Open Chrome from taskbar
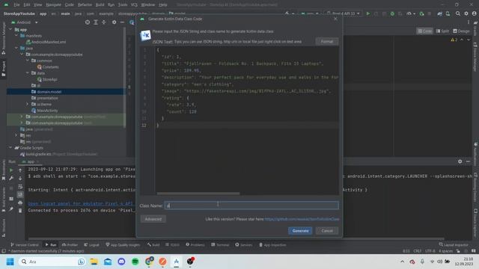This screenshot has width=479, height=269. tap(149, 262)
